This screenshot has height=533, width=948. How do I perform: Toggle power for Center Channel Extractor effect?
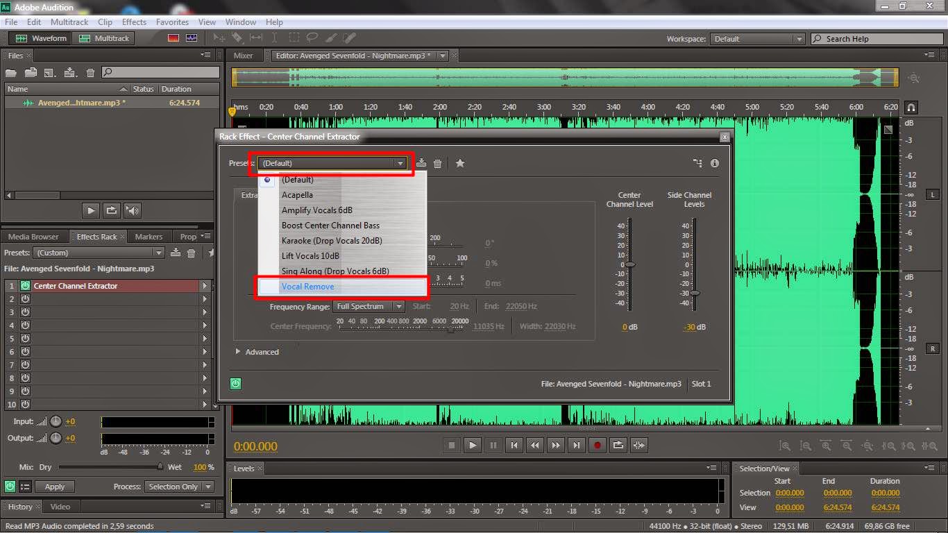coord(26,286)
